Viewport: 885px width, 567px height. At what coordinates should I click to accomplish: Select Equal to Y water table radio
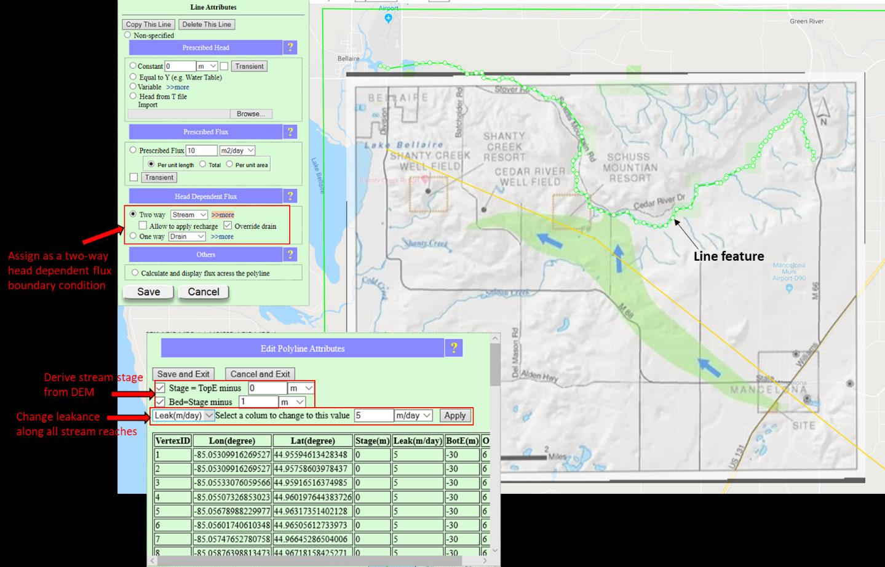133,77
